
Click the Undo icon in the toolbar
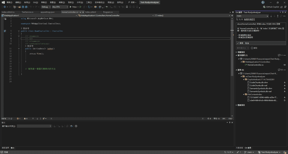tap(31, 7)
